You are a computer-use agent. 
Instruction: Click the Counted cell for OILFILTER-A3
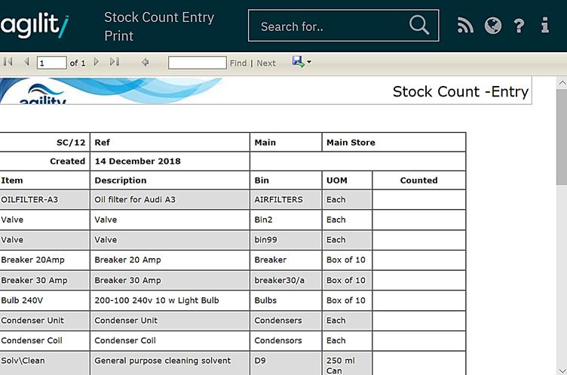418,200
